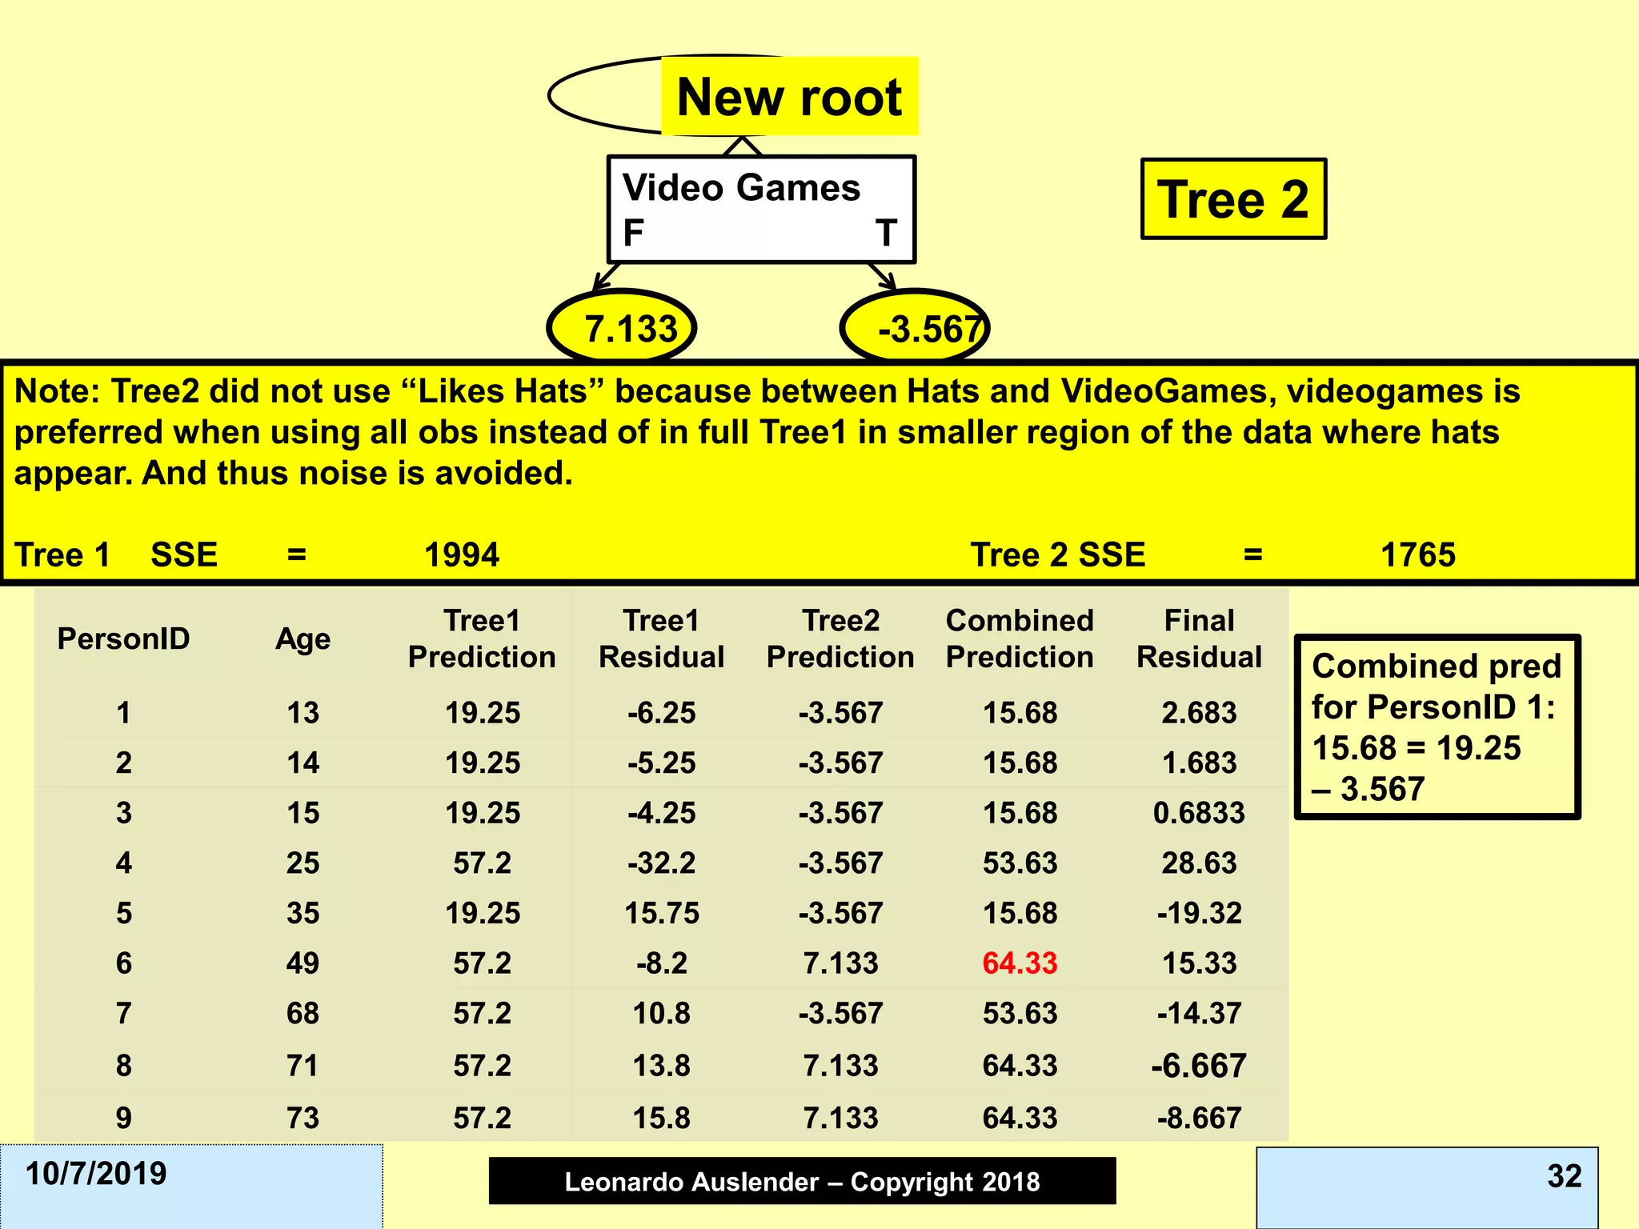The width and height of the screenshot is (1639, 1229).
Task: Click the 10/7/2019 date footer
Action: (x=96, y=1173)
